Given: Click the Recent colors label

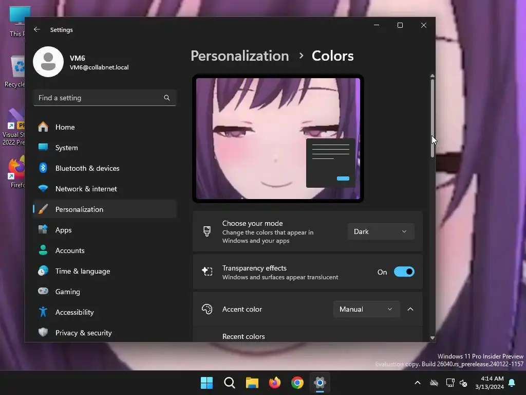Looking at the screenshot, I should 243,336.
